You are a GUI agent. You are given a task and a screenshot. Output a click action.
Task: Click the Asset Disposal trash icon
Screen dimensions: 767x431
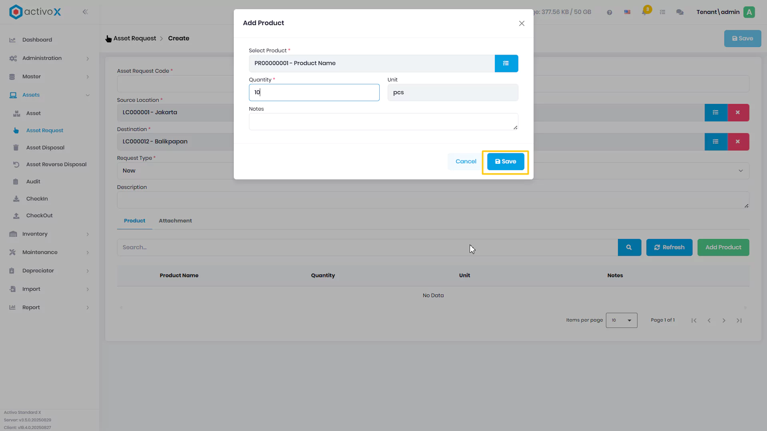point(16,148)
